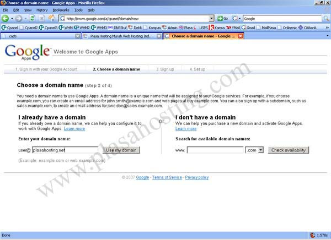Click the domain name field after user@
Viewport: 331px width, 240px height.
pos(65,150)
